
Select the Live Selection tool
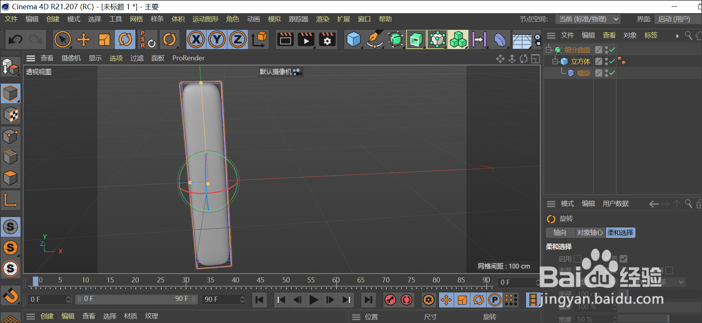63,39
